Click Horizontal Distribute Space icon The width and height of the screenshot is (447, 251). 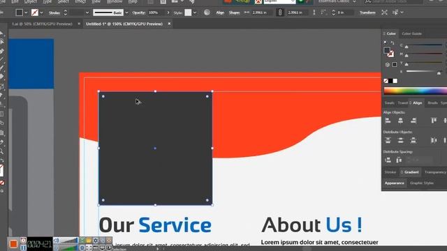[x=399, y=160]
